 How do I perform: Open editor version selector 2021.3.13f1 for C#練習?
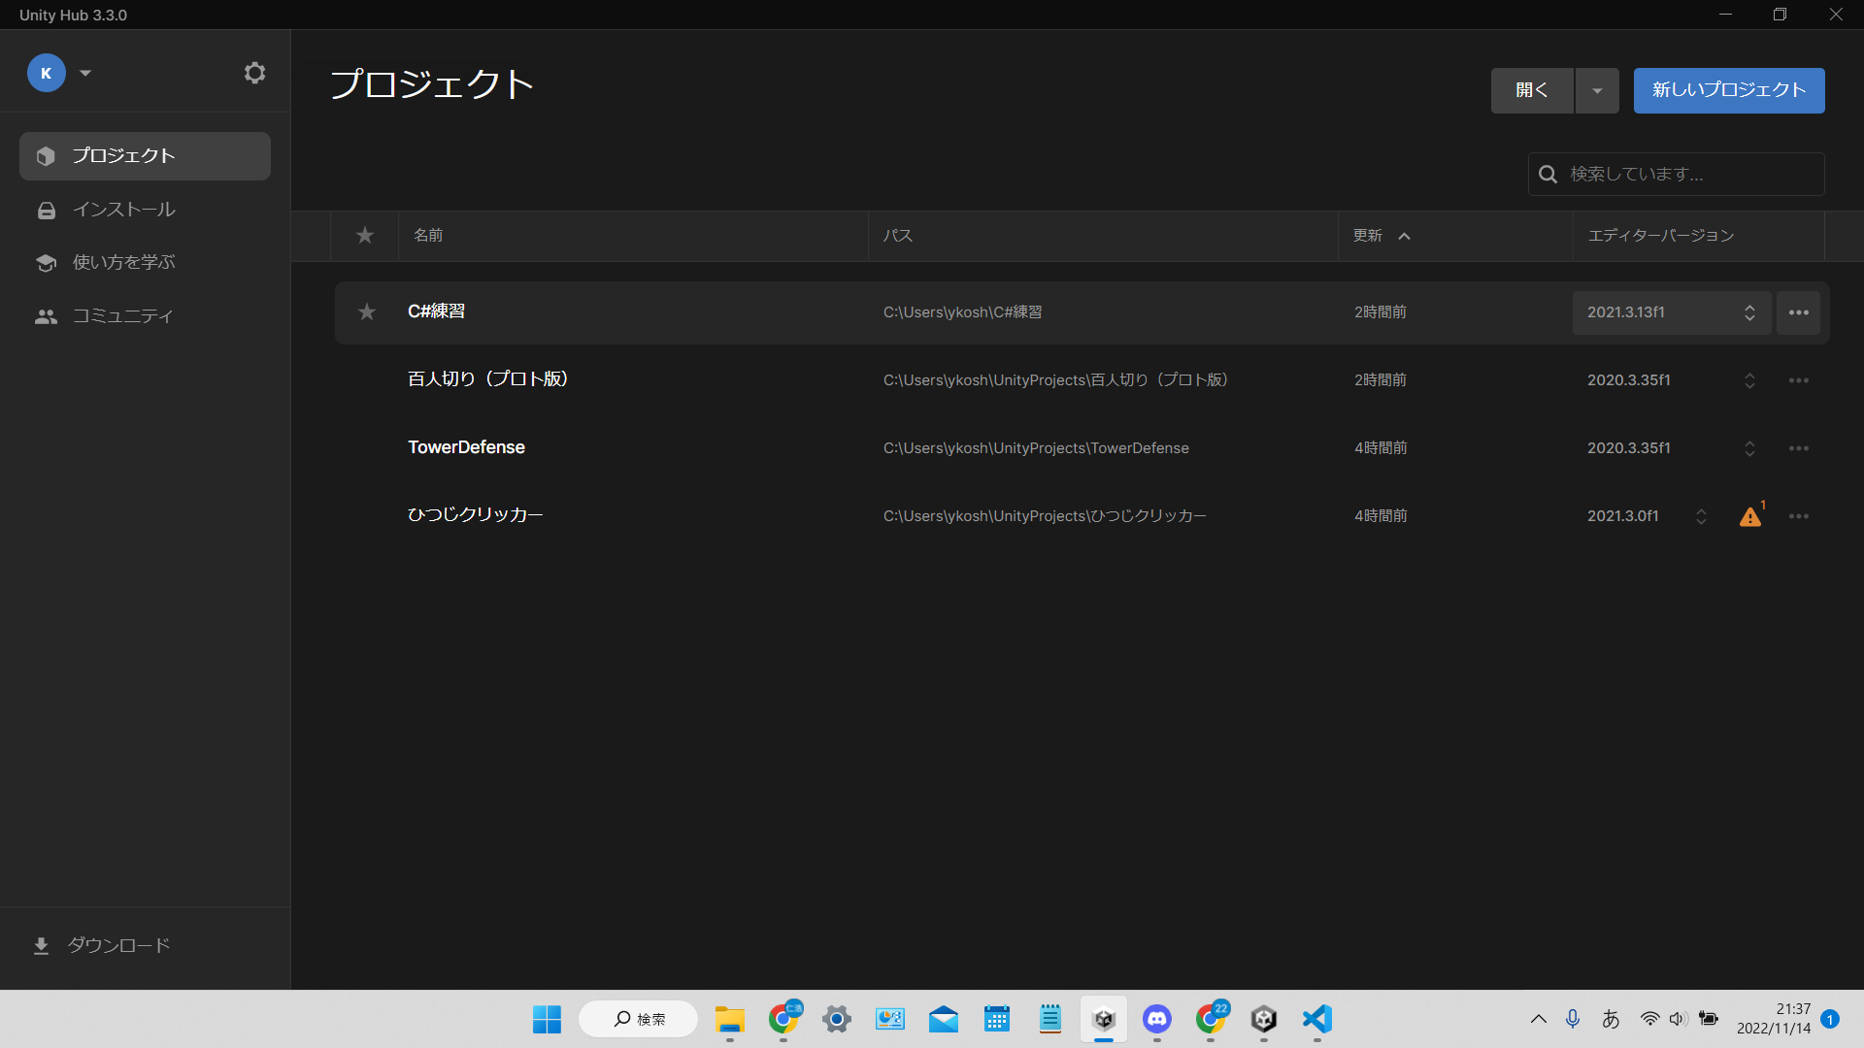(x=1670, y=312)
